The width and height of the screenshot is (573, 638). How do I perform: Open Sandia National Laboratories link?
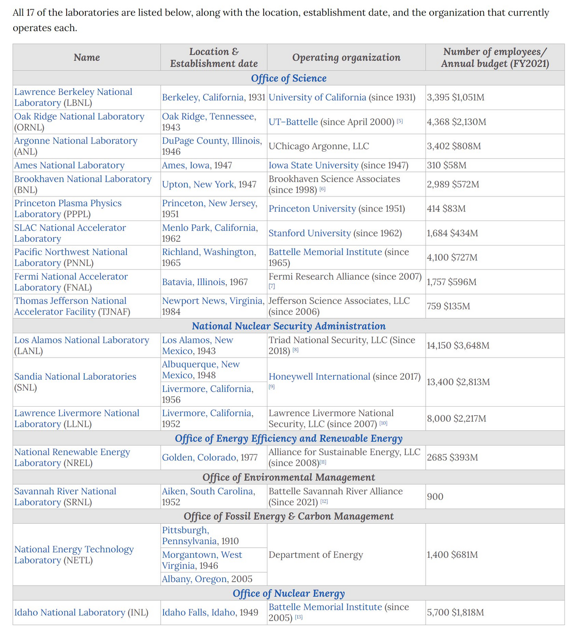(75, 376)
